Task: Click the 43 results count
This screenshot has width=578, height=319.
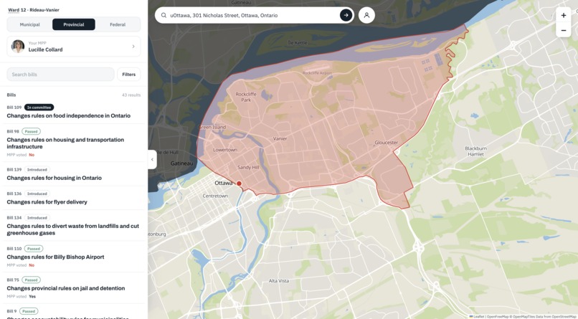Action: pyautogui.click(x=131, y=95)
